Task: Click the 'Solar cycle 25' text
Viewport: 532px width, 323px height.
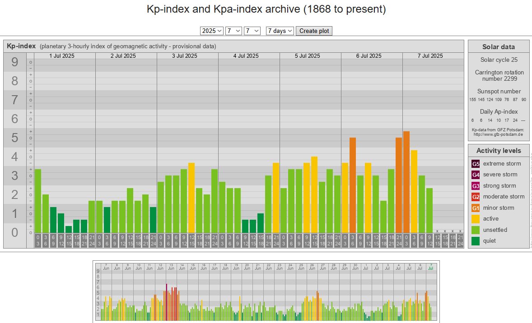Action: tap(499, 60)
